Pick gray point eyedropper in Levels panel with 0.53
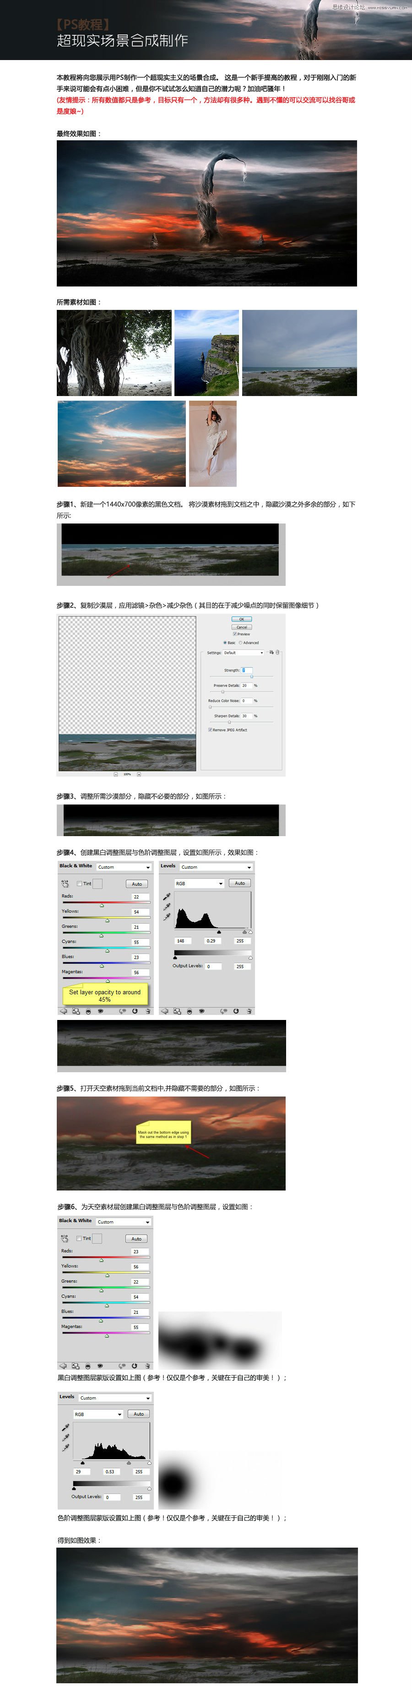The width and height of the screenshot is (412, 1692). (x=65, y=1437)
